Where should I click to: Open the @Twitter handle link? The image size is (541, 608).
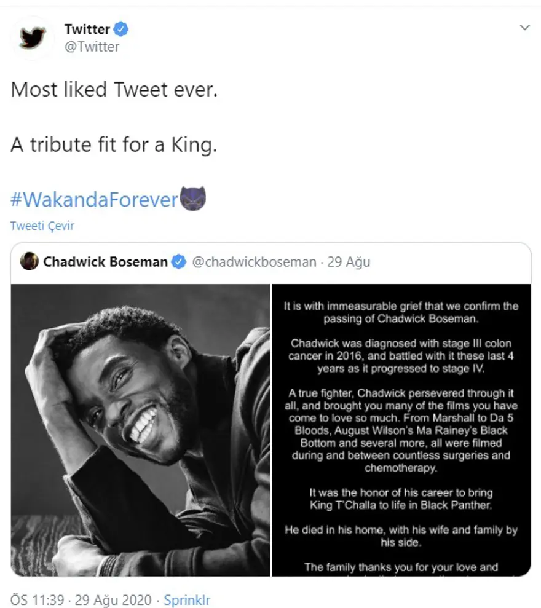pyautogui.click(x=92, y=47)
